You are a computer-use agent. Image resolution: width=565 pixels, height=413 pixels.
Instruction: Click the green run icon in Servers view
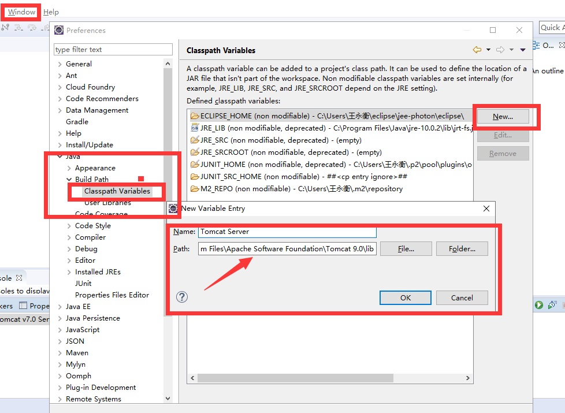(539, 305)
